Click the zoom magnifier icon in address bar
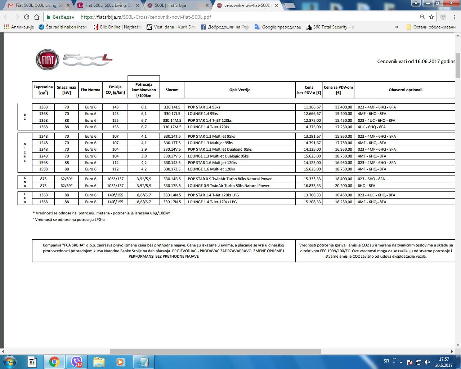This screenshot has height=369, width=461. pos(422,17)
